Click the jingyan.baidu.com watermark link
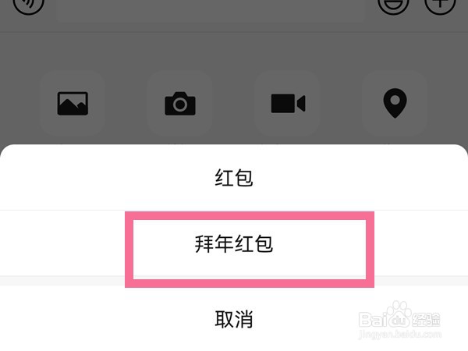This screenshot has width=468, height=351. coord(400,334)
